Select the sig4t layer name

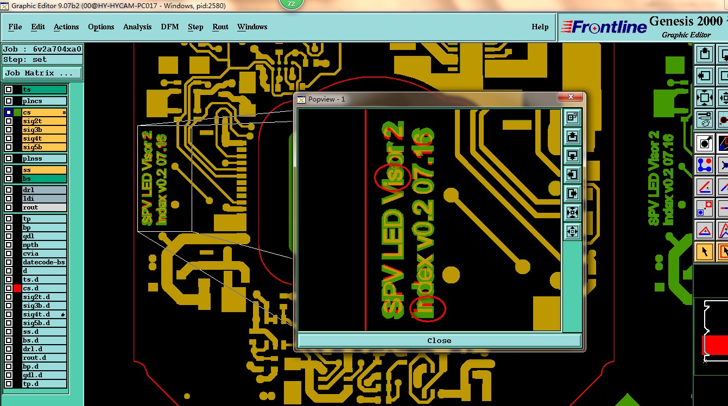point(44,138)
